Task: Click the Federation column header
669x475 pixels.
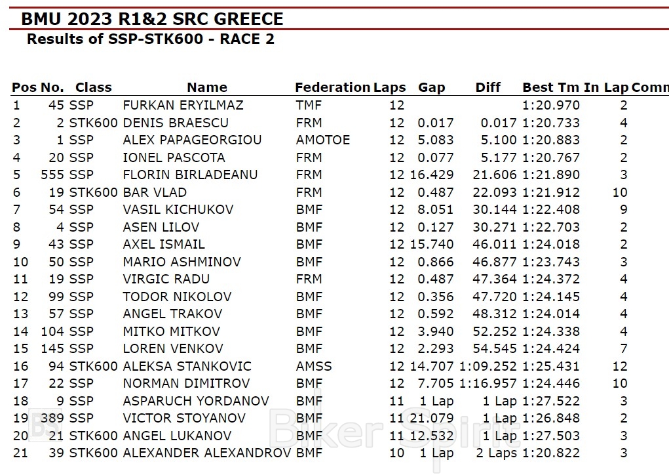Action: click(x=332, y=87)
